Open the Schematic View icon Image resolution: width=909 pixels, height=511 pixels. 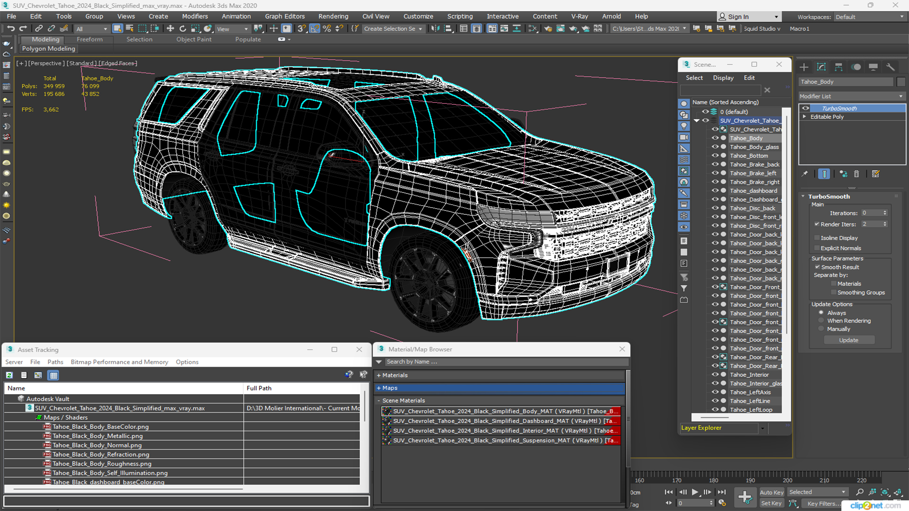coord(533,29)
